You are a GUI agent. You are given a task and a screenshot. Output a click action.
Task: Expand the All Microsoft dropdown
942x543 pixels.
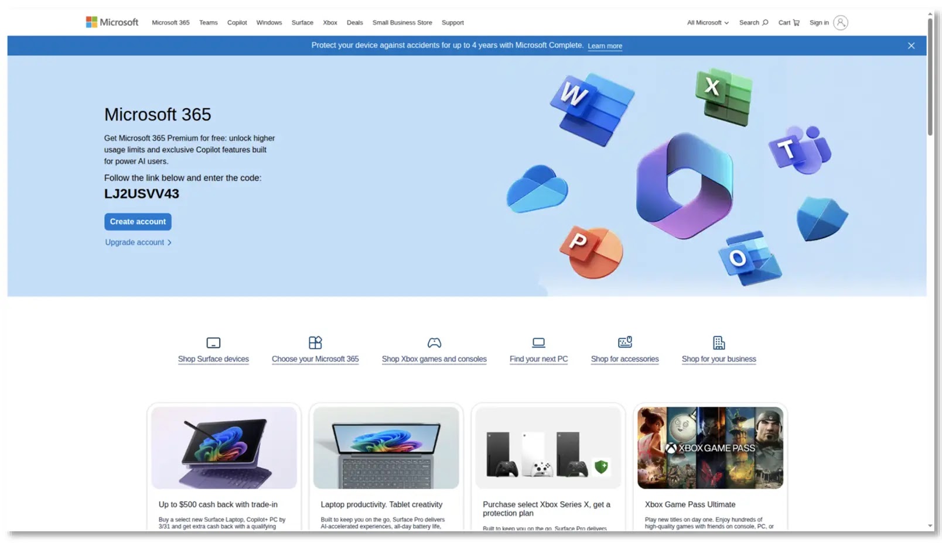tap(708, 22)
